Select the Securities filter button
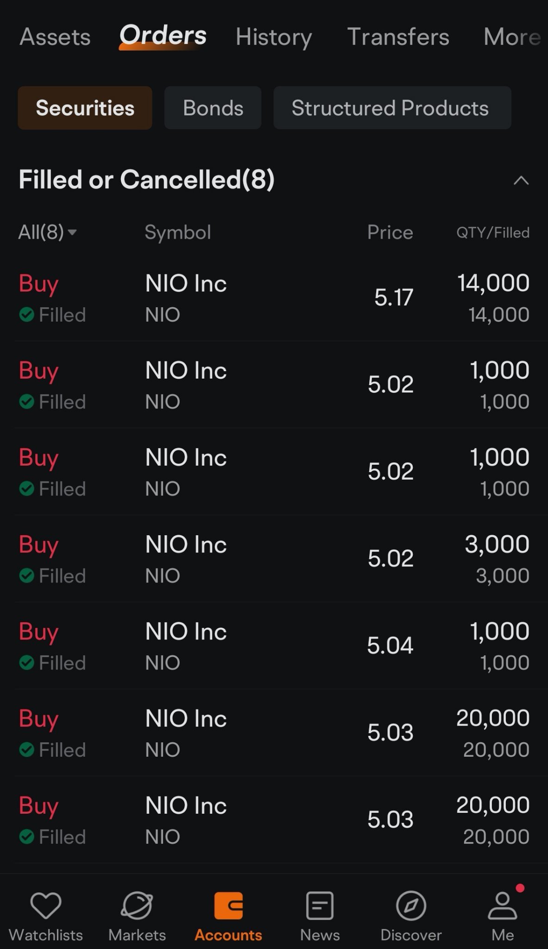 (85, 108)
